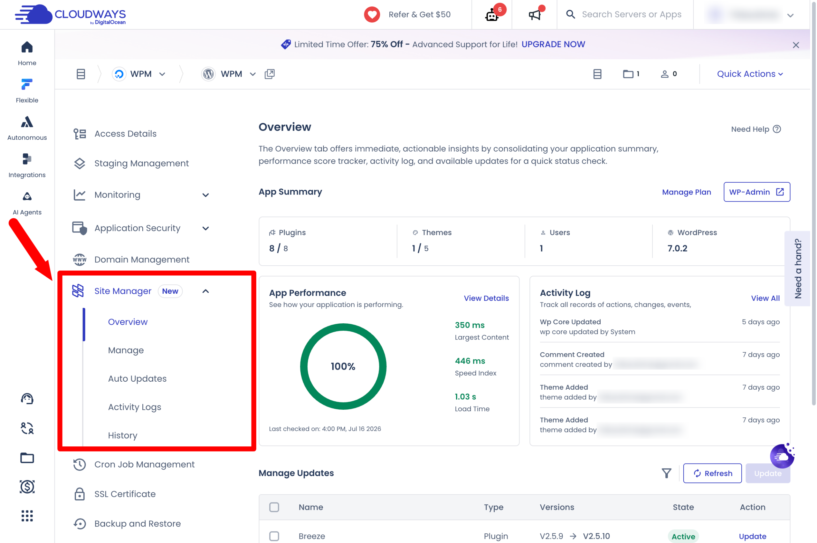Open the AI Agents section

pos(27,203)
